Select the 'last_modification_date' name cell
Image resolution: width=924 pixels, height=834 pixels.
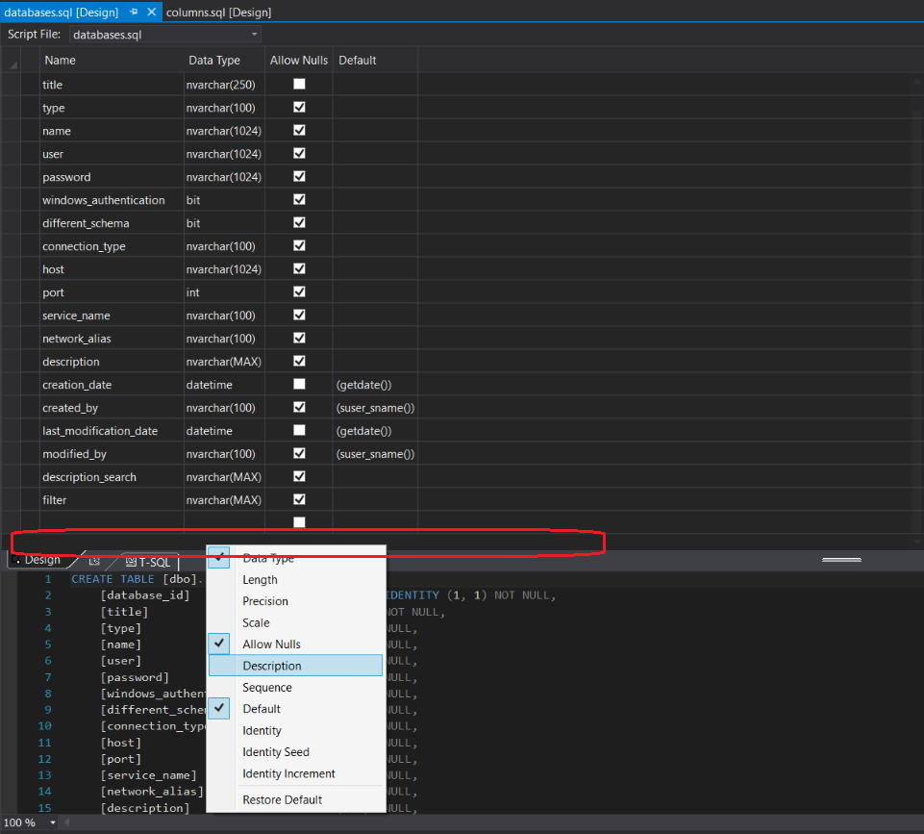coord(112,431)
